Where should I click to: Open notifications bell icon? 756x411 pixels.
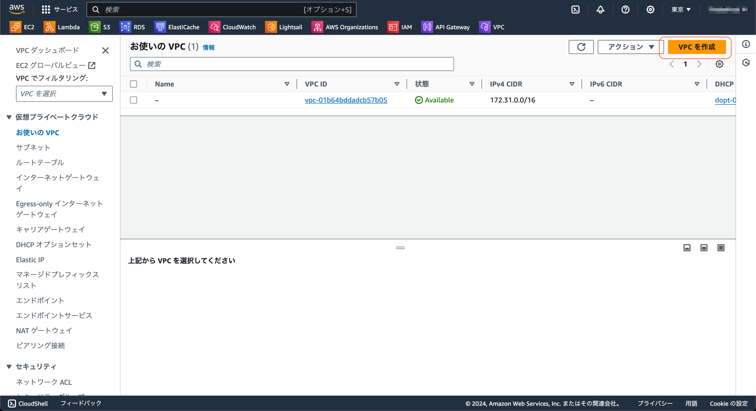click(600, 9)
